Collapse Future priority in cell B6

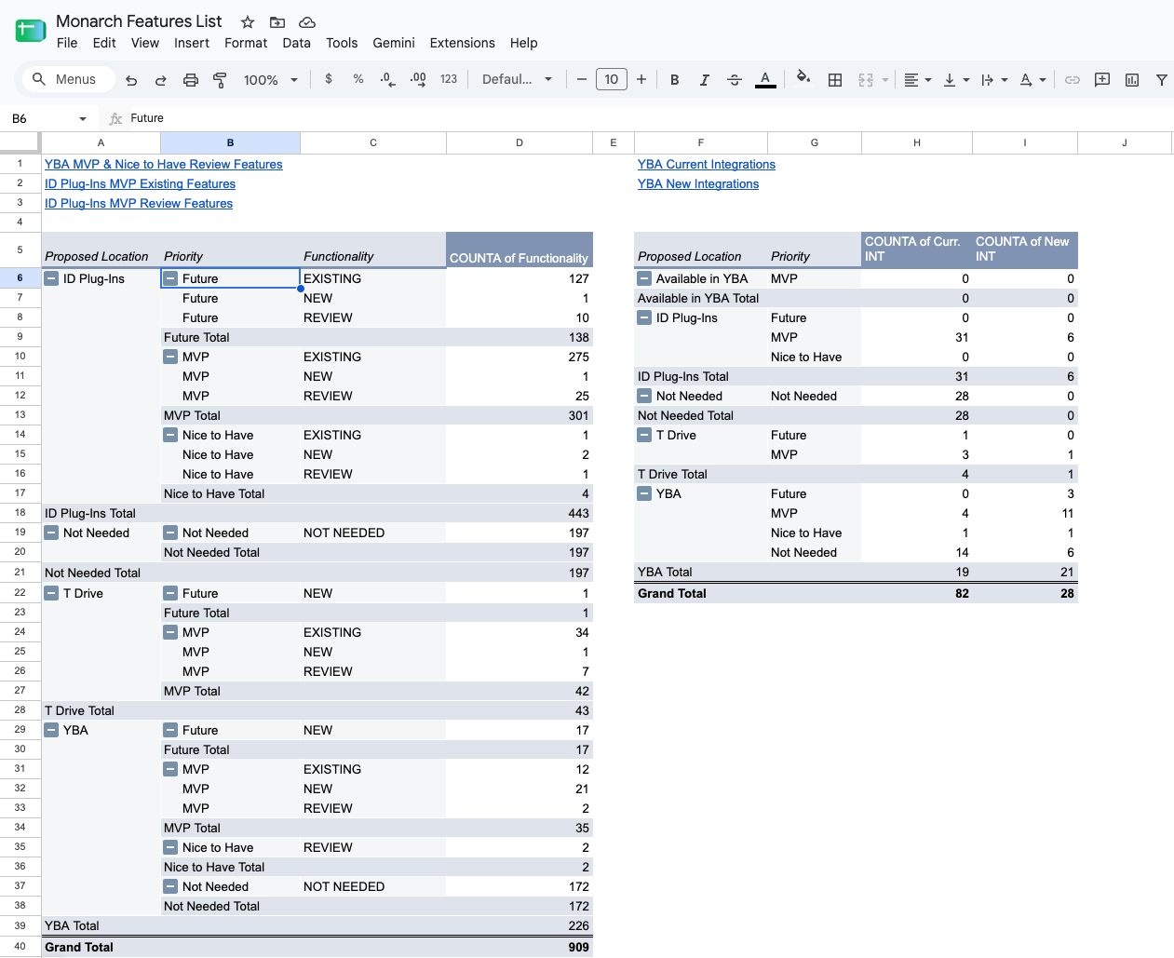[170, 278]
